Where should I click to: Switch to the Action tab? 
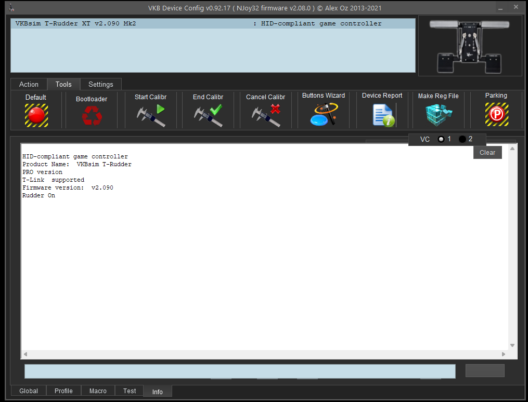29,84
